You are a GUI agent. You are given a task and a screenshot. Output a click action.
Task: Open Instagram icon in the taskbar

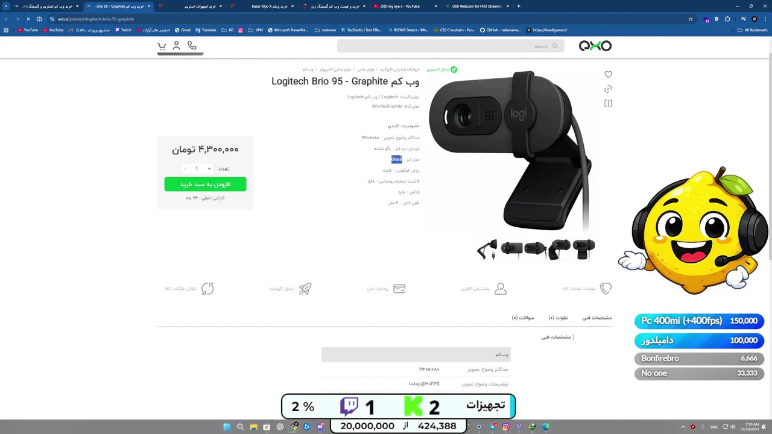click(505, 427)
